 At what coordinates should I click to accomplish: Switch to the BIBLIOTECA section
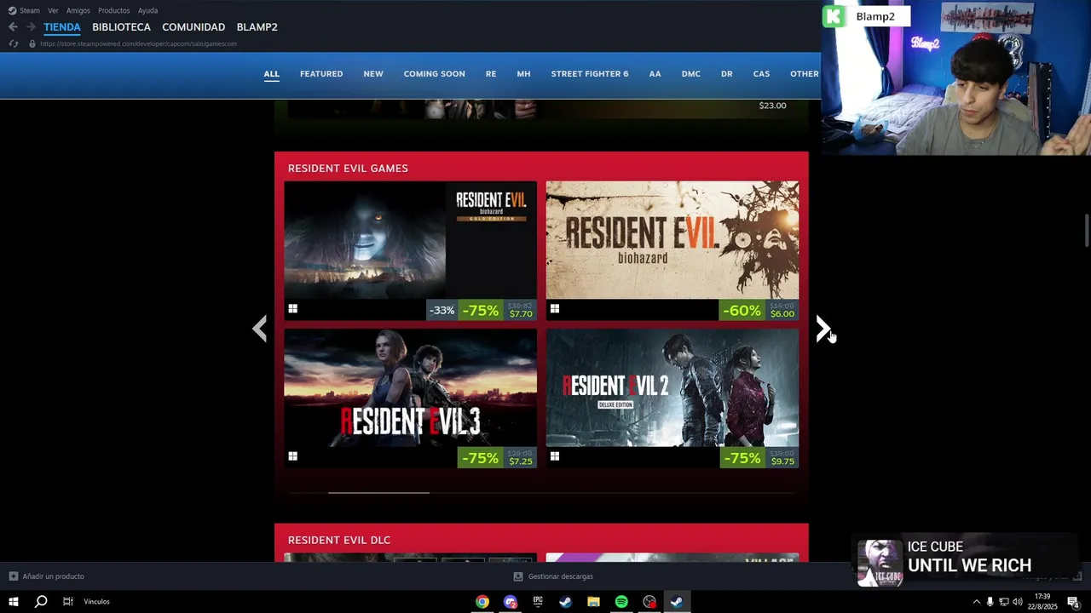[121, 27]
